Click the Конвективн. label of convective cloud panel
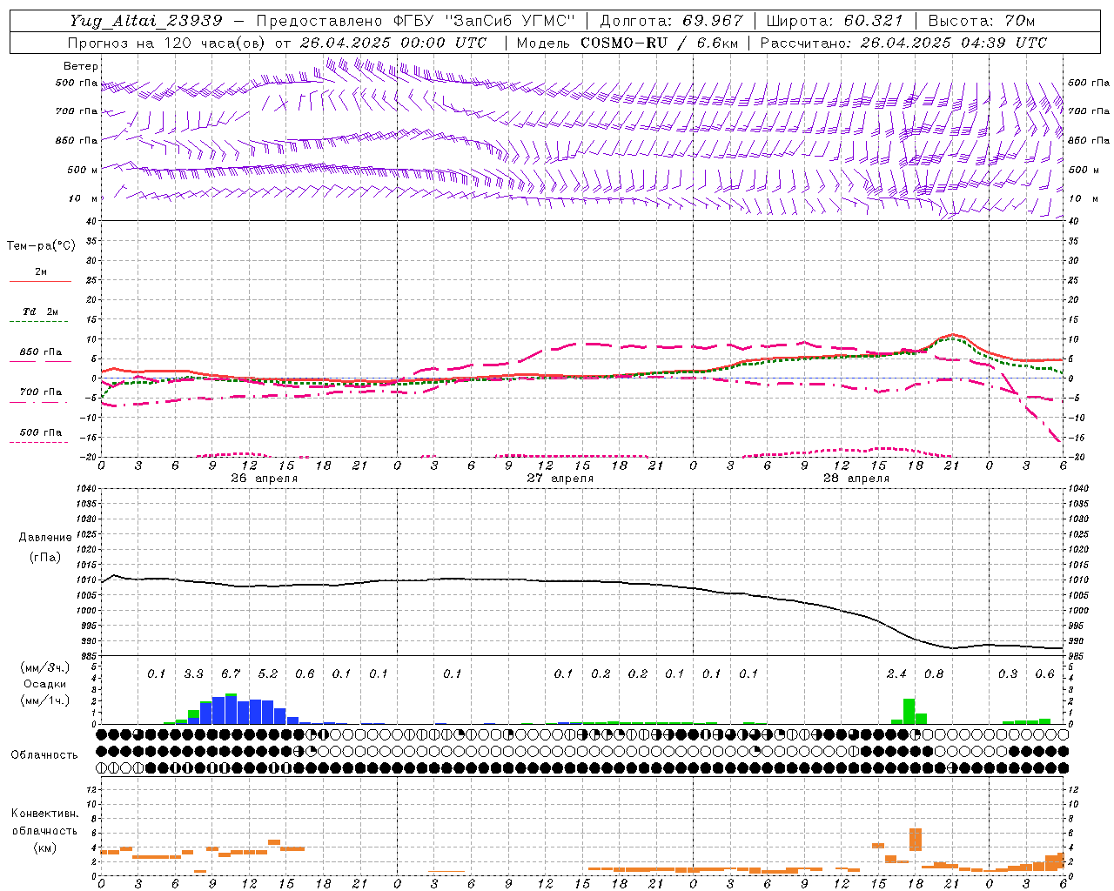Screen dimensions: 1114x891 pos(44,814)
